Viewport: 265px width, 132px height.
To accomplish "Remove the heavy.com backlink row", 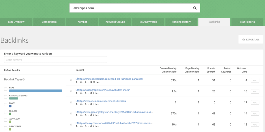I will click(71, 124).
